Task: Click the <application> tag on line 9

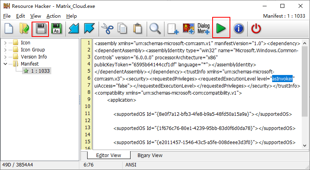Action: point(121,100)
